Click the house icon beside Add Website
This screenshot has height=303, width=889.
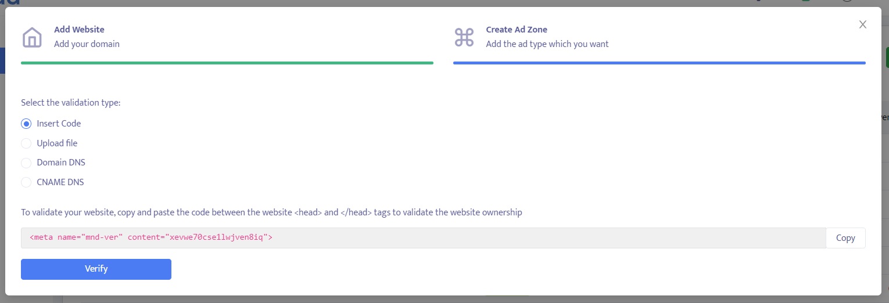(x=32, y=37)
